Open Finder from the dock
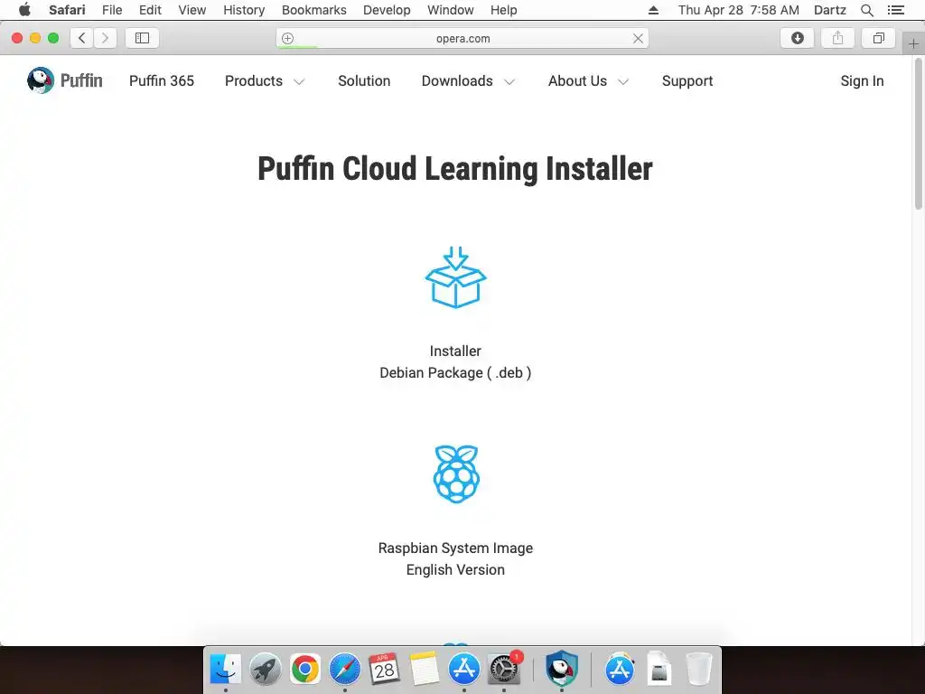925x694 pixels. pyautogui.click(x=225, y=670)
